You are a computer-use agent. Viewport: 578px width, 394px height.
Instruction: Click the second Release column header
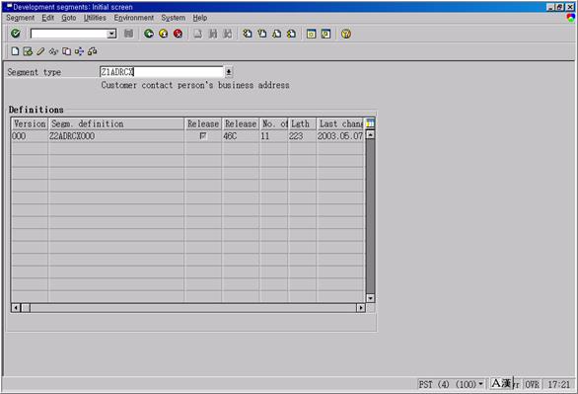[241, 124]
